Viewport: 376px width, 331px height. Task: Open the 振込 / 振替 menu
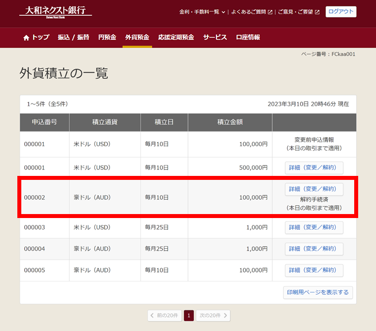tap(73, 37)
